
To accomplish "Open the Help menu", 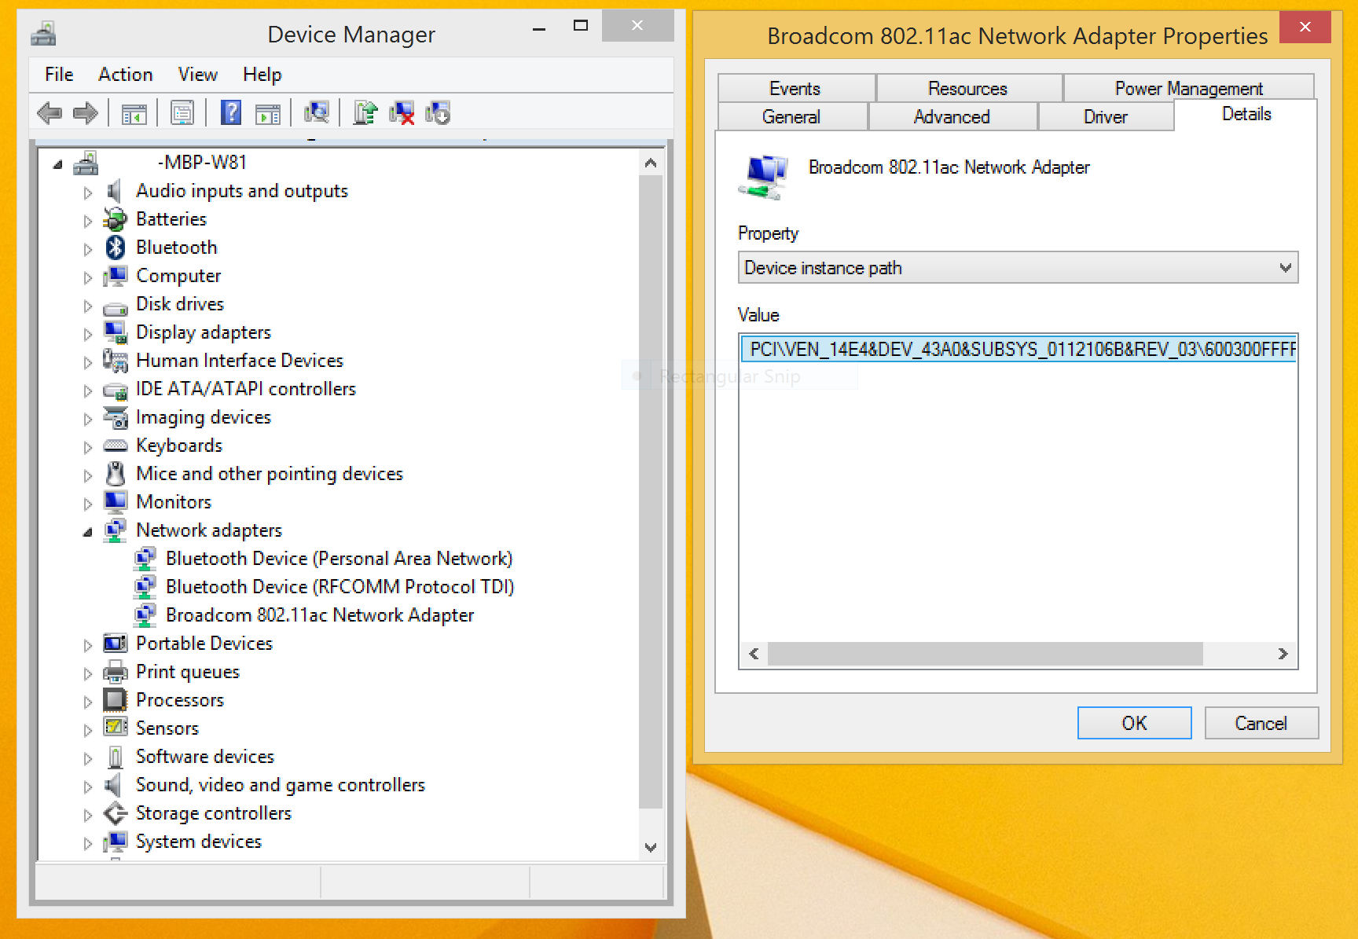I will click(x=262, y=75).
